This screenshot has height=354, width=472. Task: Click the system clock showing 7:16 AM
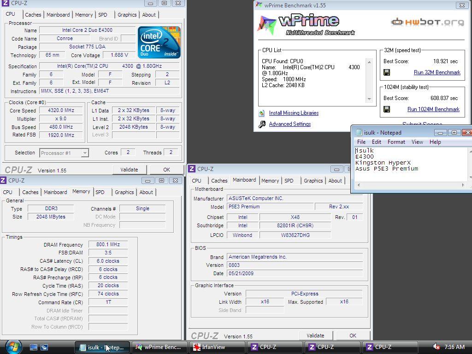[x=454, y=347]
